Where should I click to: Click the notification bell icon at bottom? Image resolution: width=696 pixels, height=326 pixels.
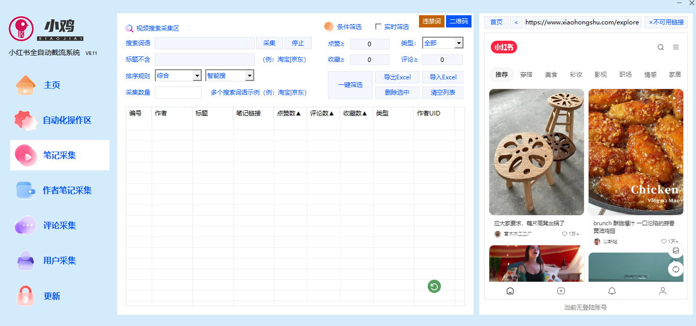[x=611, y=291]
